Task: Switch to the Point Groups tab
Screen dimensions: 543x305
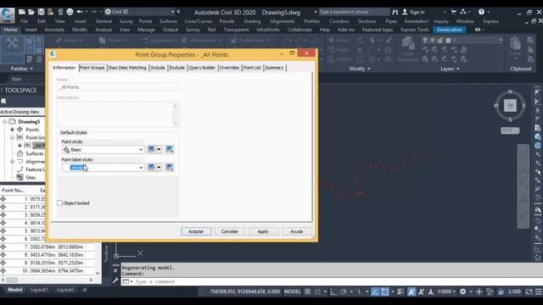Action: pyautogui.click(x=92, y=68)
